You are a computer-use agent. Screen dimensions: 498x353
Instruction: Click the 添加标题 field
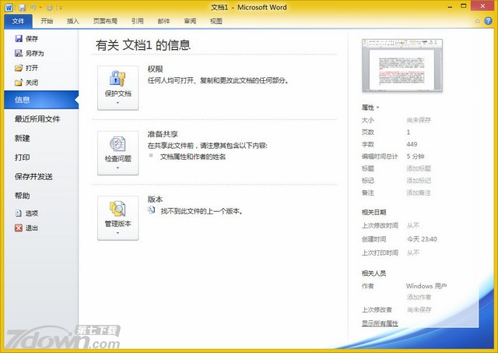[419, 168]
